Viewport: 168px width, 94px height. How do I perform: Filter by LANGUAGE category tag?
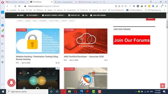coord(64,21)
